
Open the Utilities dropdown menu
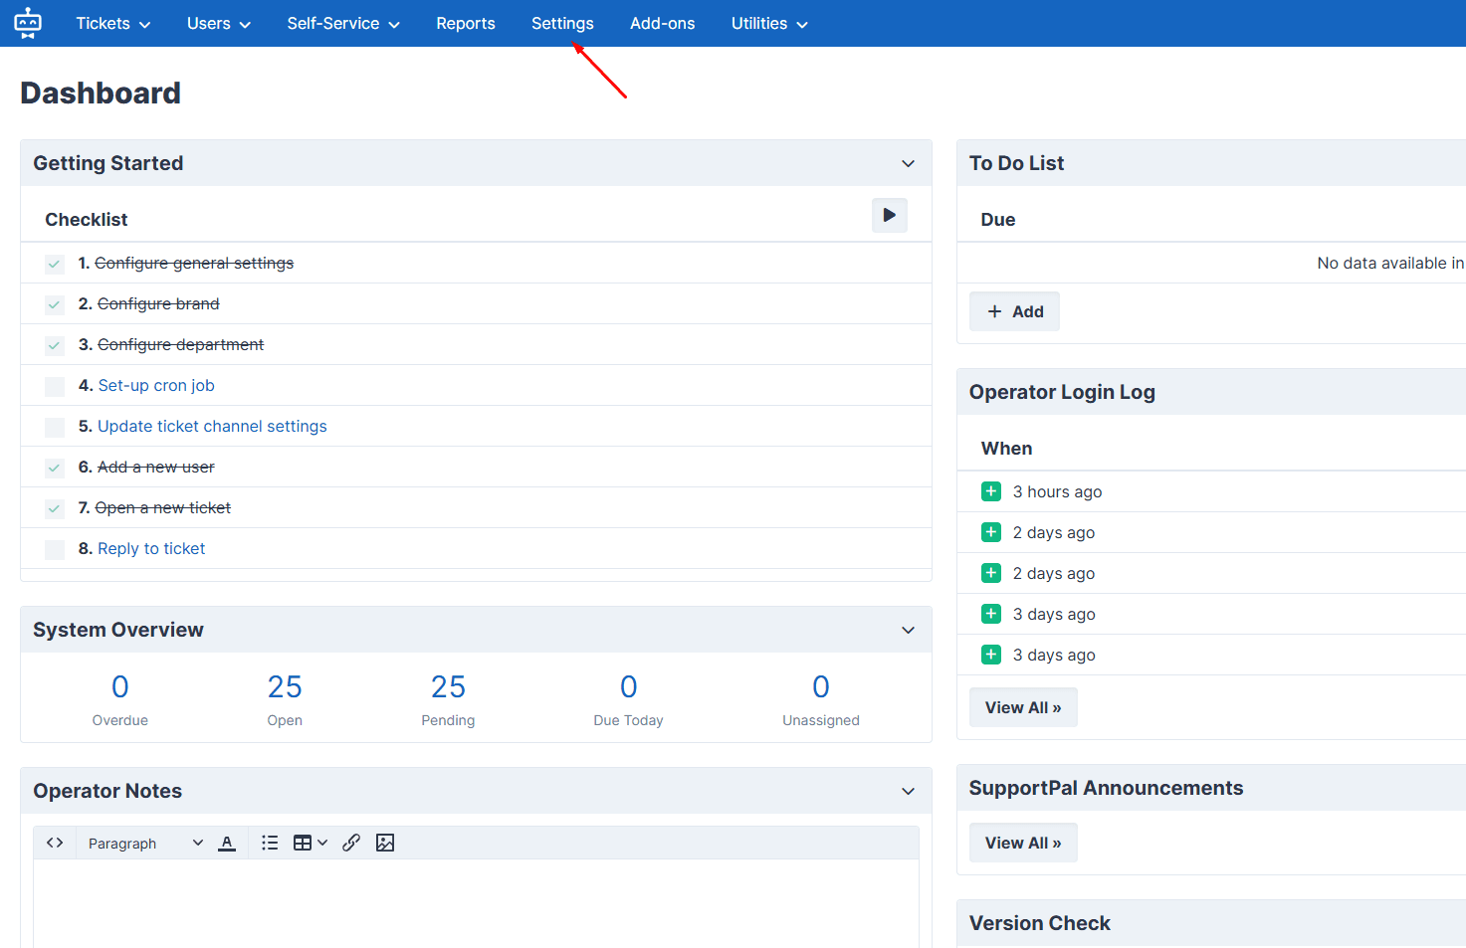pos(769,23)
